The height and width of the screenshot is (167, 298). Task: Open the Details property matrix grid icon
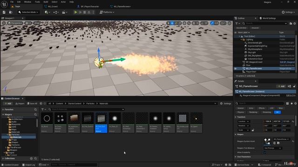tap(287, 103)
